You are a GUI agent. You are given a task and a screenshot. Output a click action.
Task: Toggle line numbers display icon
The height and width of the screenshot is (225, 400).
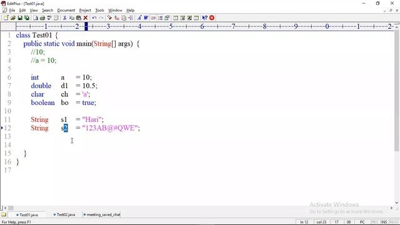tap(160, 18)
